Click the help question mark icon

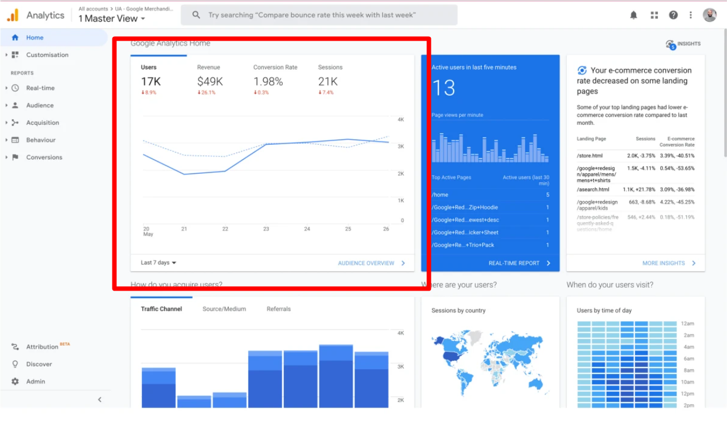click(x=674, y=15)
